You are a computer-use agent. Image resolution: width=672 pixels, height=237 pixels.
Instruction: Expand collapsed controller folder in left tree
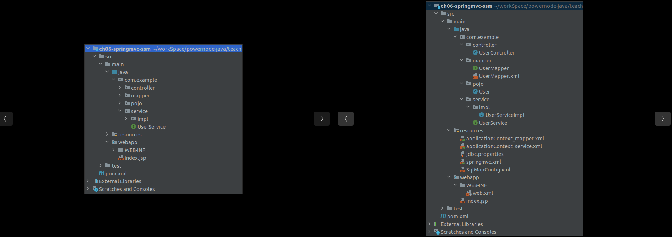point(120,88)
